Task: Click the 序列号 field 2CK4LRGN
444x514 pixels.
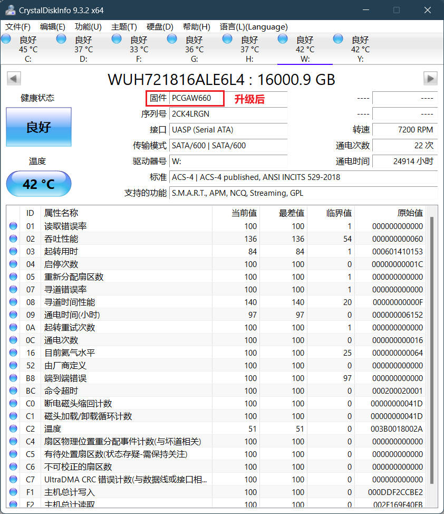Action: point(228,114)
